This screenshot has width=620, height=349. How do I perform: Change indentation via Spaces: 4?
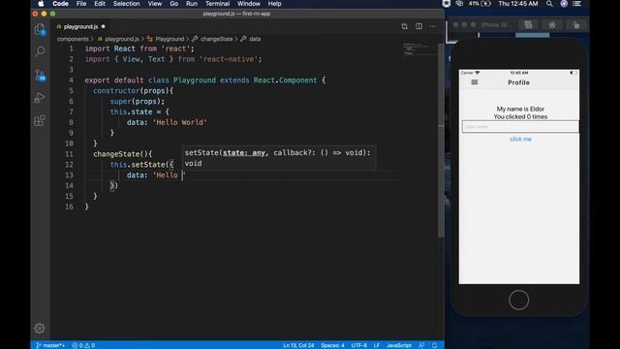click(x=332, y=345)
